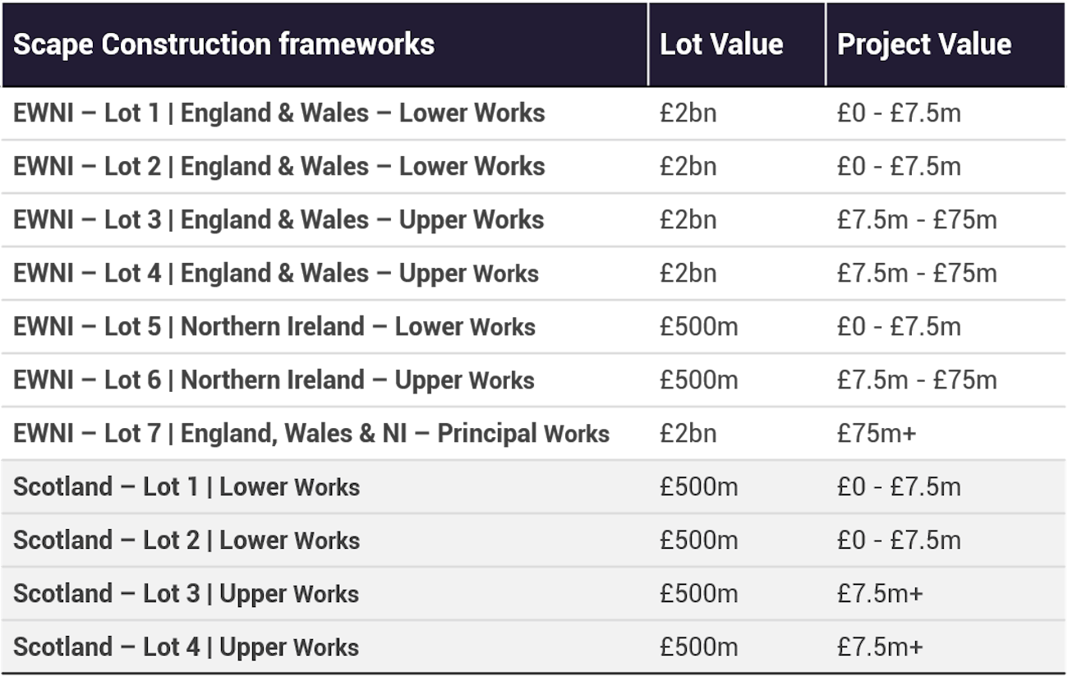Viewport: 1068px width, 677px height.
Task: Click the Lot Value column header
Action: 737,44
